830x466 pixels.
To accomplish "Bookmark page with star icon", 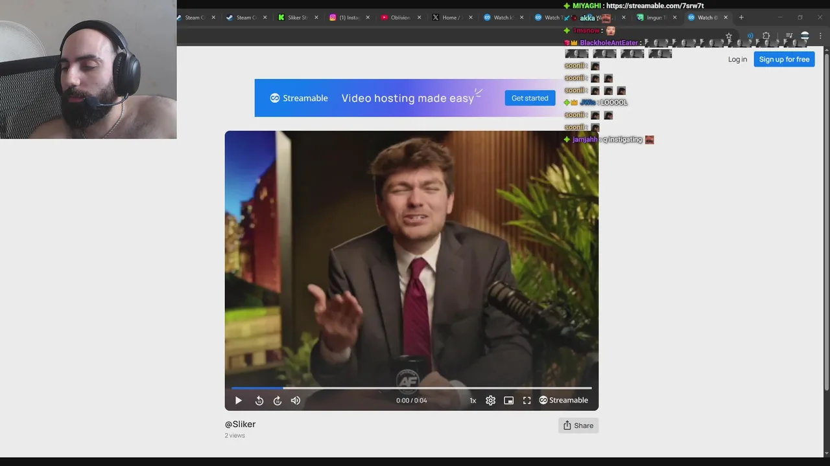I will pyautogui.click(x=729, y=36).
